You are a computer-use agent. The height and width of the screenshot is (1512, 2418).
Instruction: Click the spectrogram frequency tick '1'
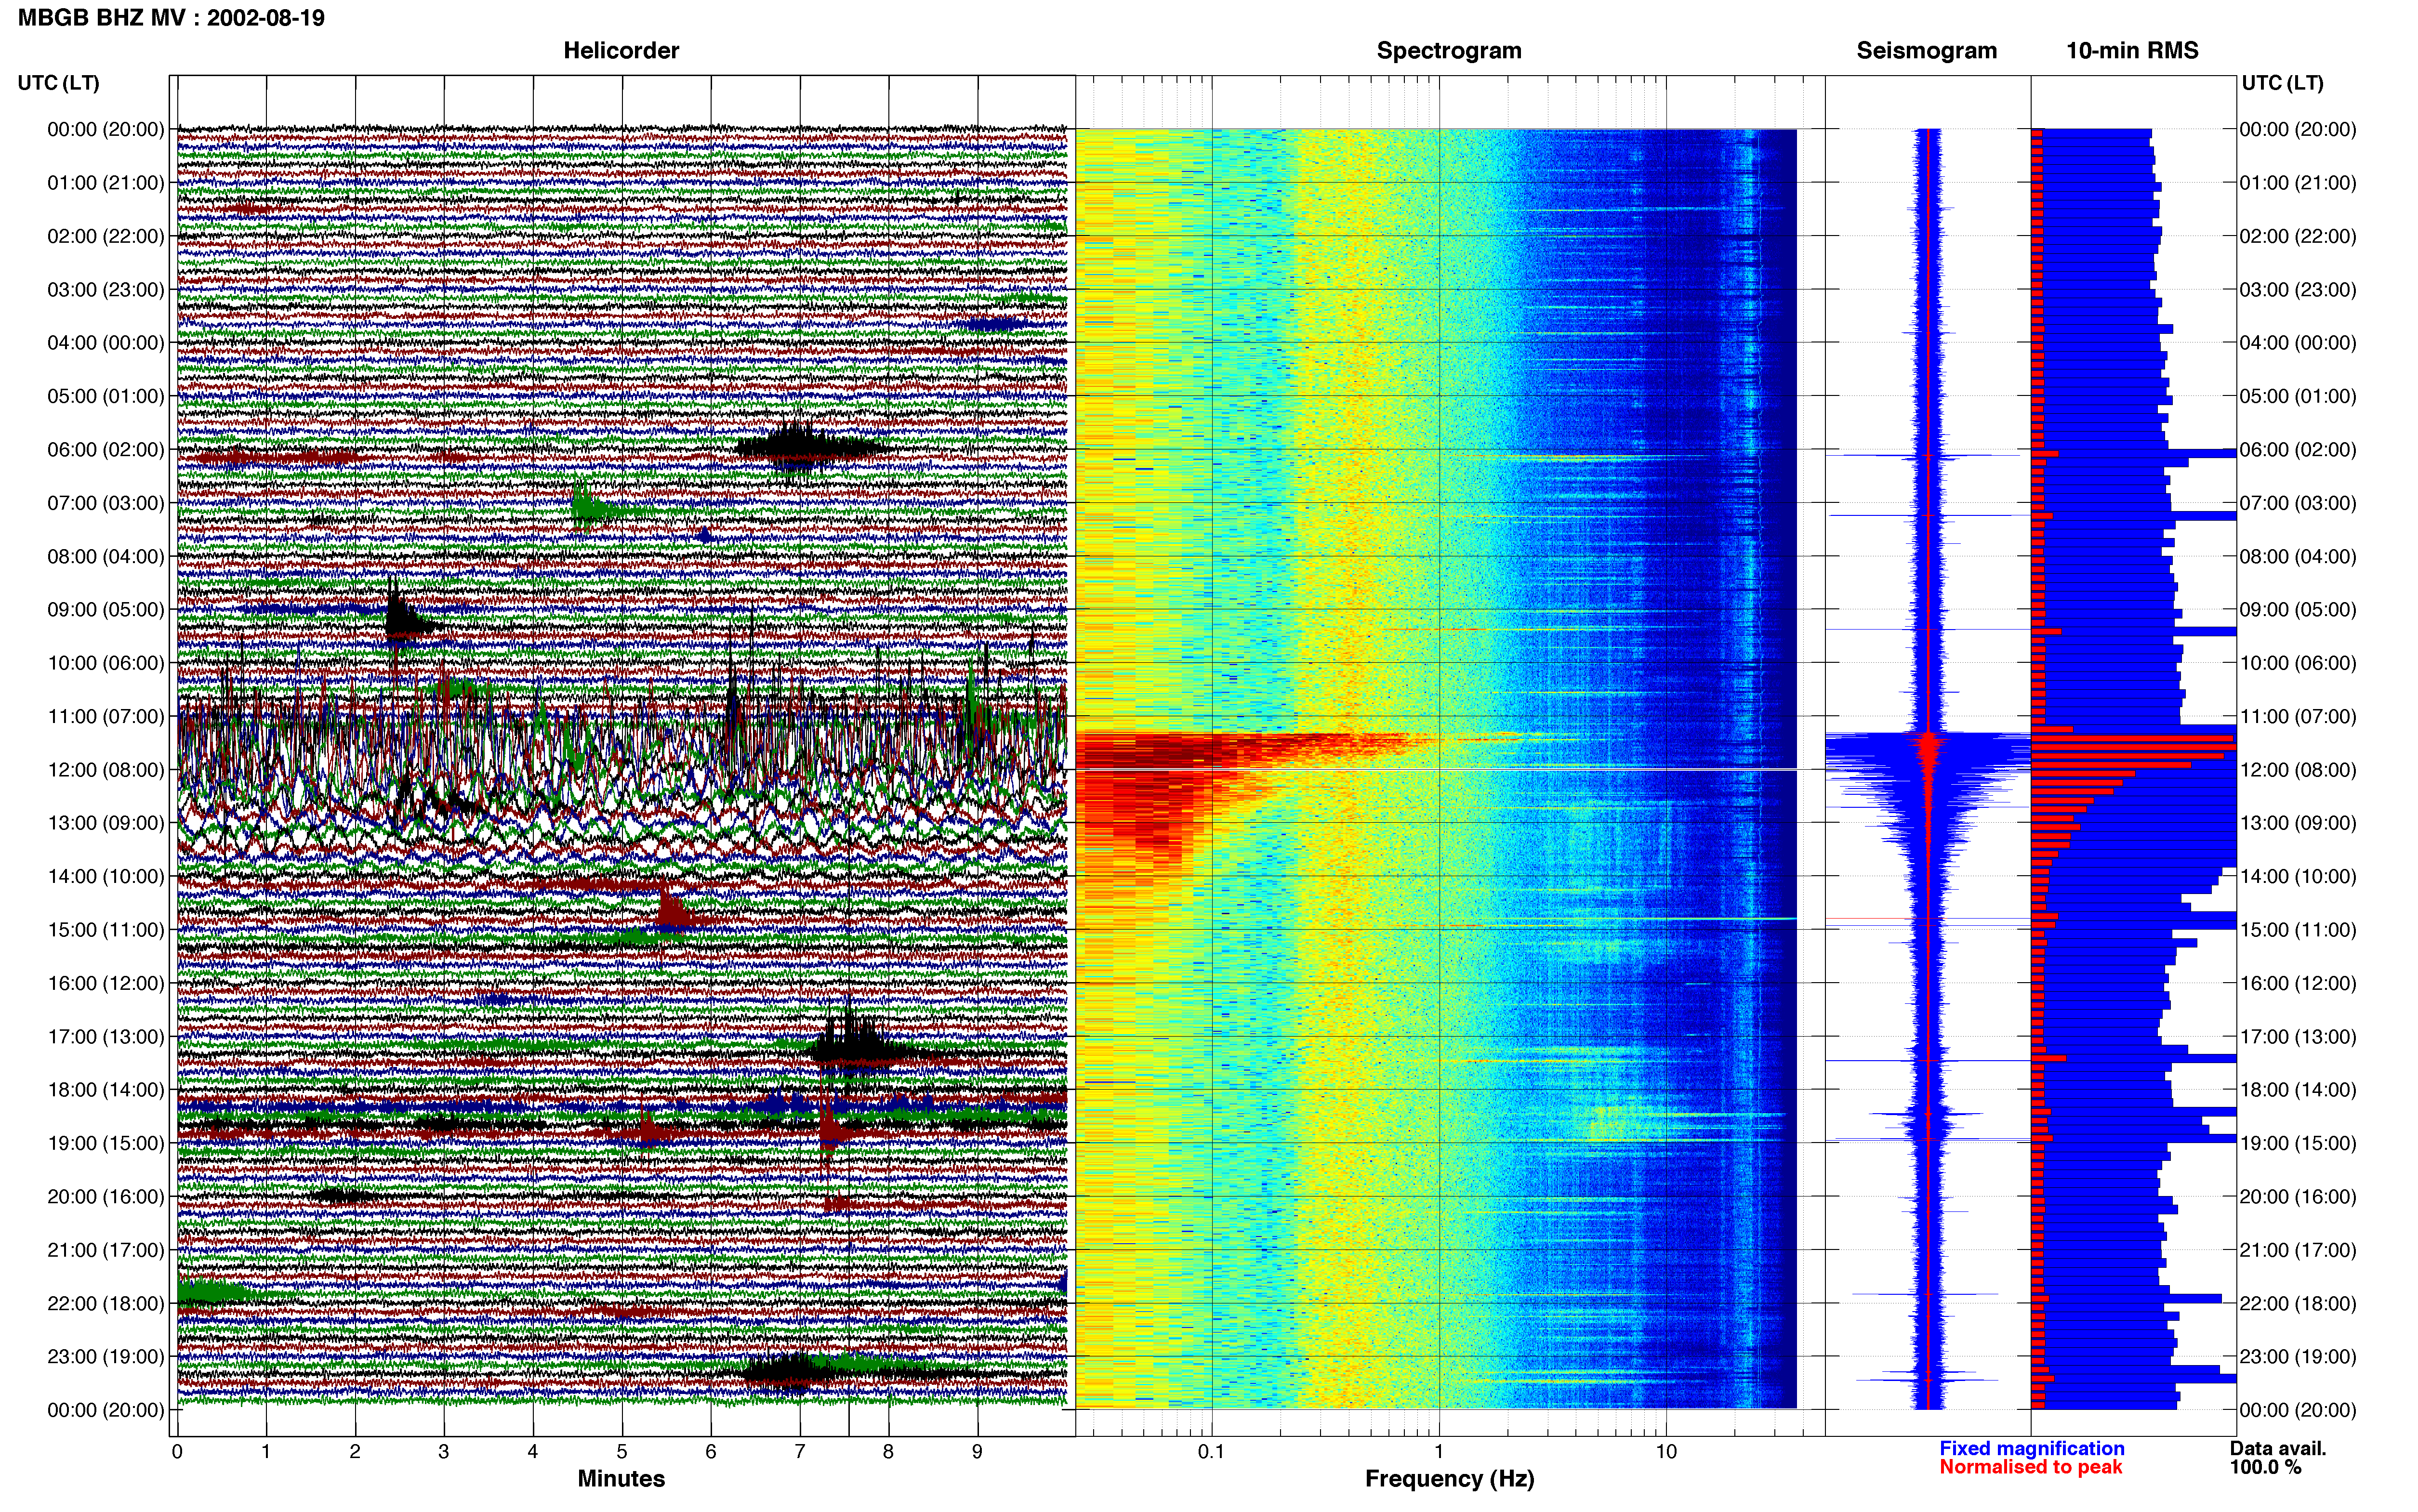[x=1439, y=1452]
